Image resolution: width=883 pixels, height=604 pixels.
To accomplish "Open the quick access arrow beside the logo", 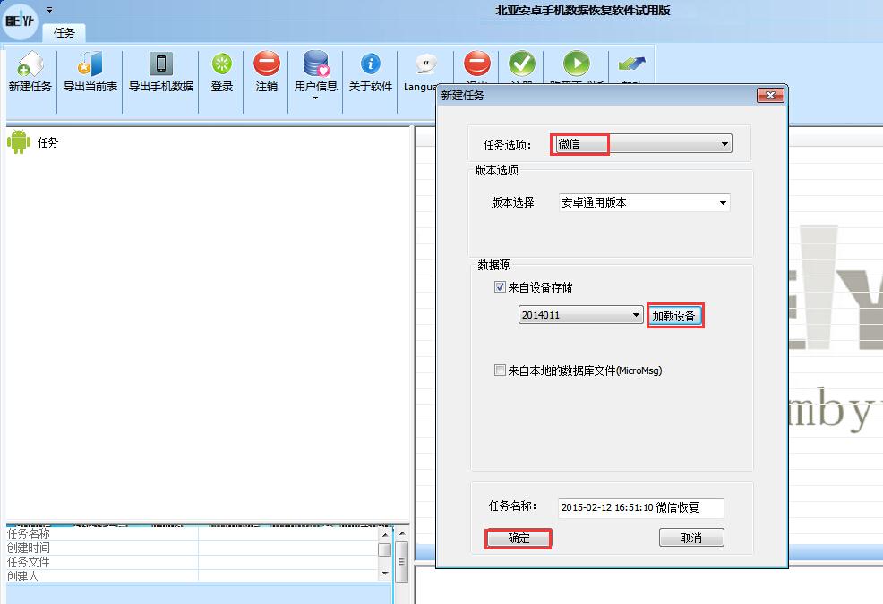I will (49, 10).
